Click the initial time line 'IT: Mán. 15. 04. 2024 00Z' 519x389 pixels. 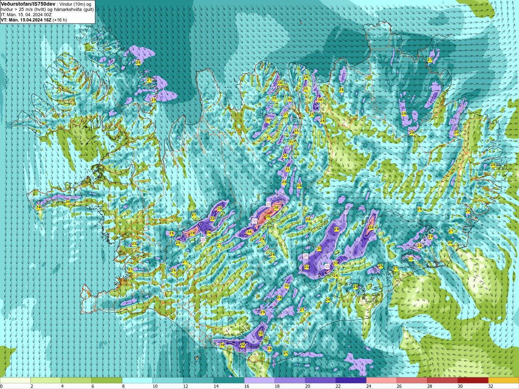tap(26, 15)
